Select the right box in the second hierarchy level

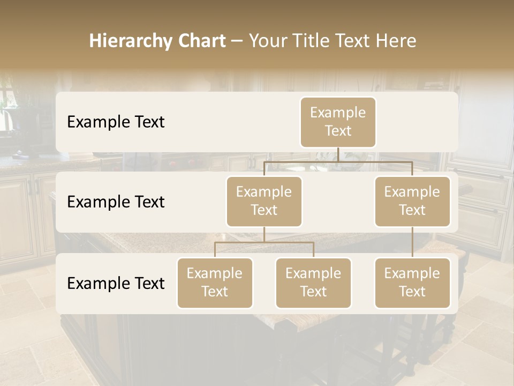tap(412, 201)
